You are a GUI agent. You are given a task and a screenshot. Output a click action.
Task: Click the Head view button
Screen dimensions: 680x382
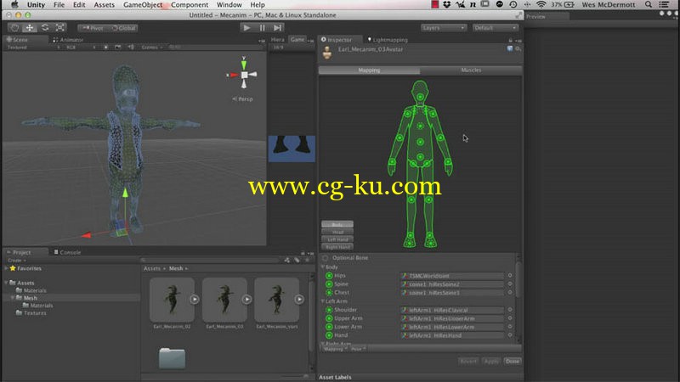click(337, 232)
